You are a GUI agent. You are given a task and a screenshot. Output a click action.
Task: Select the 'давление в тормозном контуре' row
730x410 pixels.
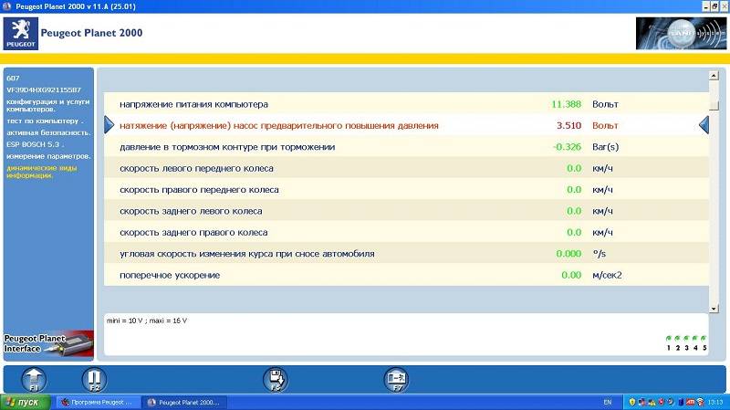point(401,147)
